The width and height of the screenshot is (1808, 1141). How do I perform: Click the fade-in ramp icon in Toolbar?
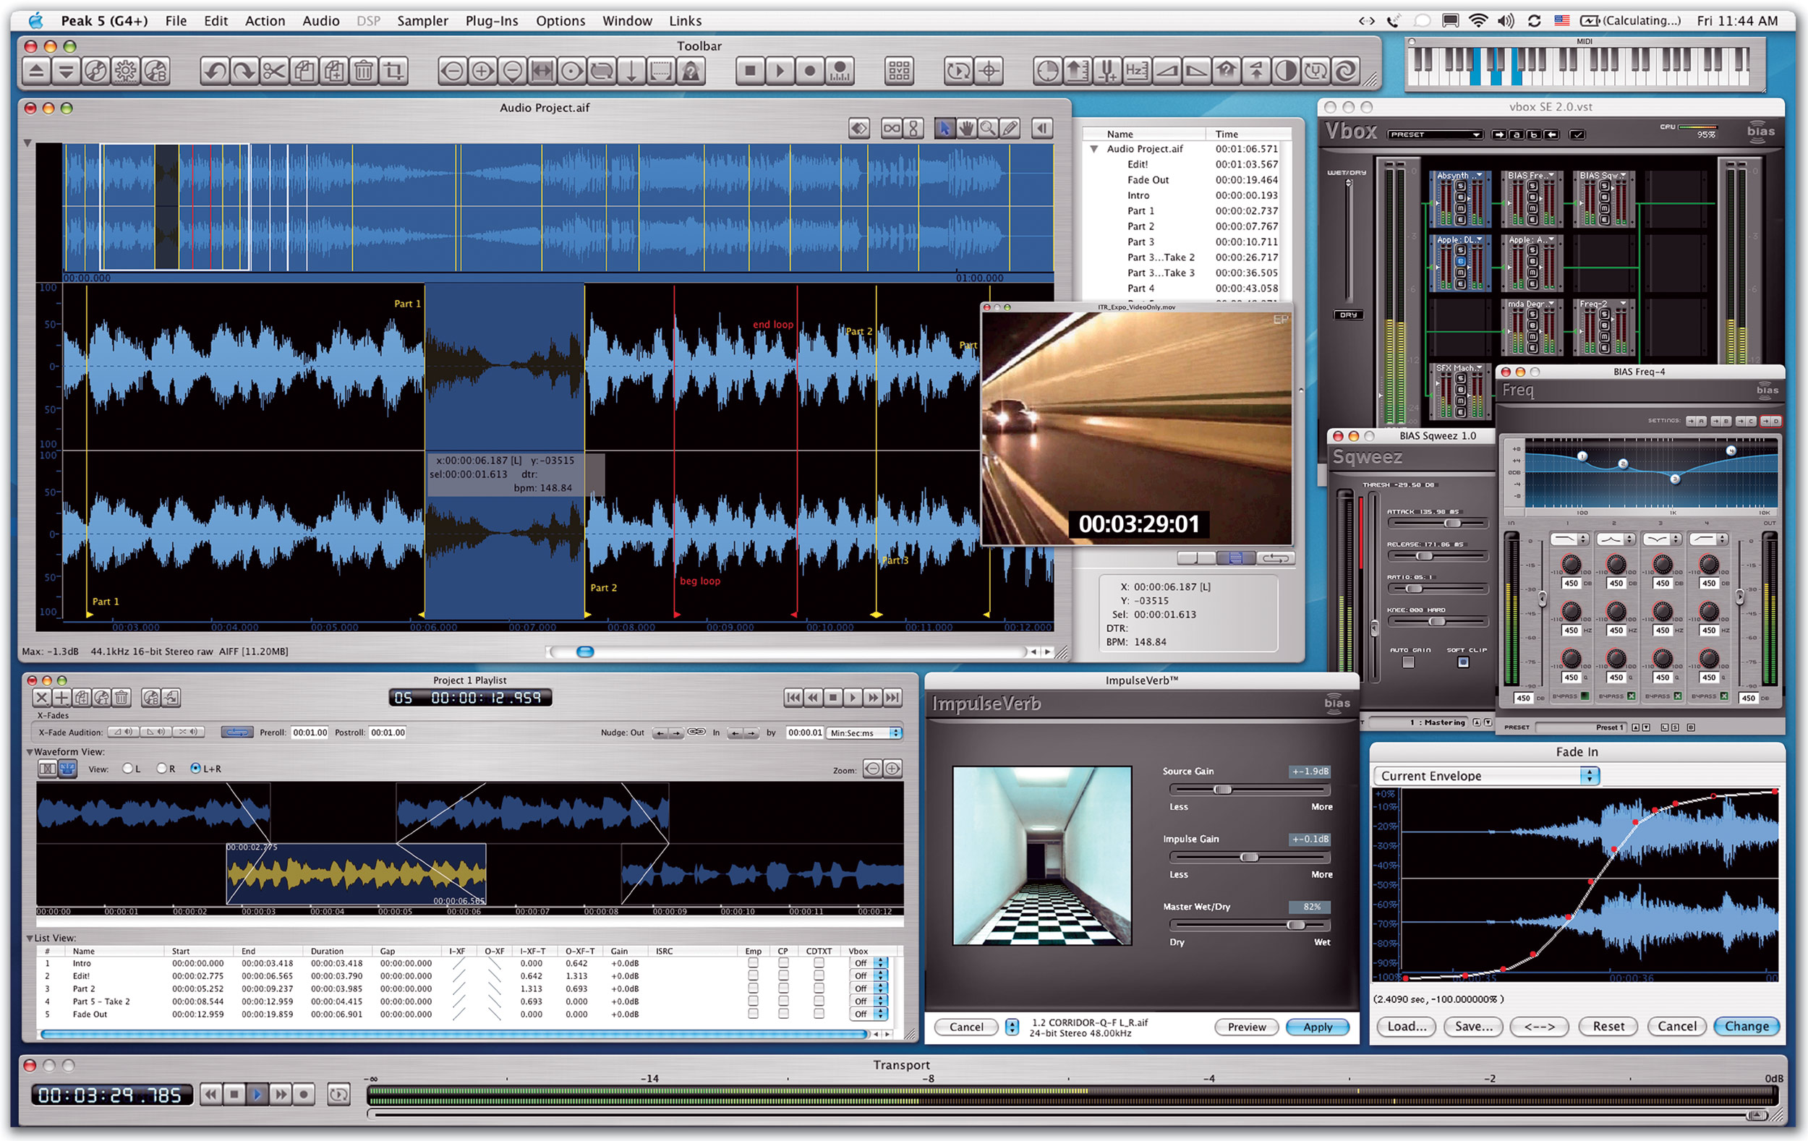[1166, 72]
